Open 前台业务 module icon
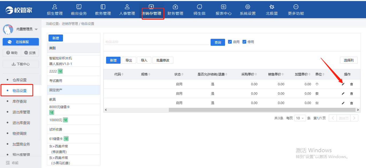Image resolution: width=366 pixels, height=168 pixels. point(79,7)
